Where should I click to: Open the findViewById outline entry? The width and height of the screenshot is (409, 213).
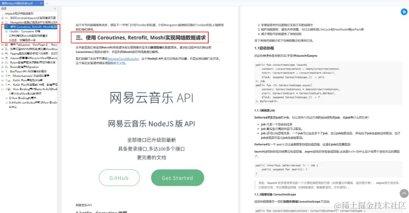tap(25, 93)
